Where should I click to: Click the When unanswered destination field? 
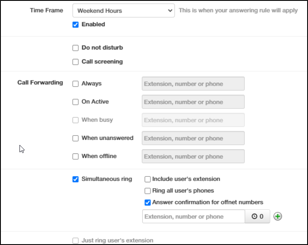pyautogui.click(x=193, y=138)
